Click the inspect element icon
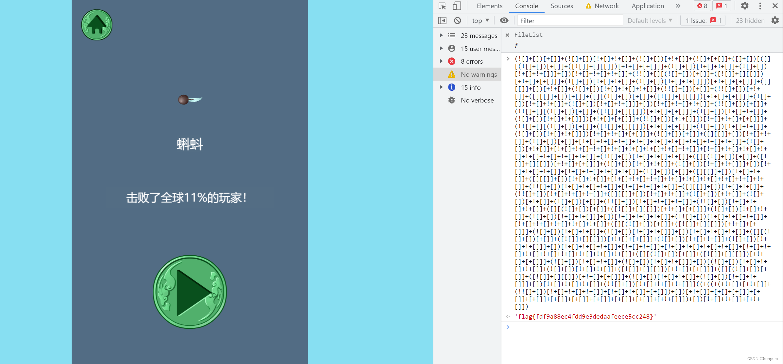Viewport: 783px width, 364px height. tap(442, 6)
